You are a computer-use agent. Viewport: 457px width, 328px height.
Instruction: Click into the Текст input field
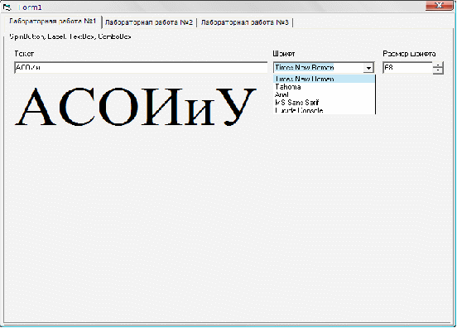click(141, 68)
